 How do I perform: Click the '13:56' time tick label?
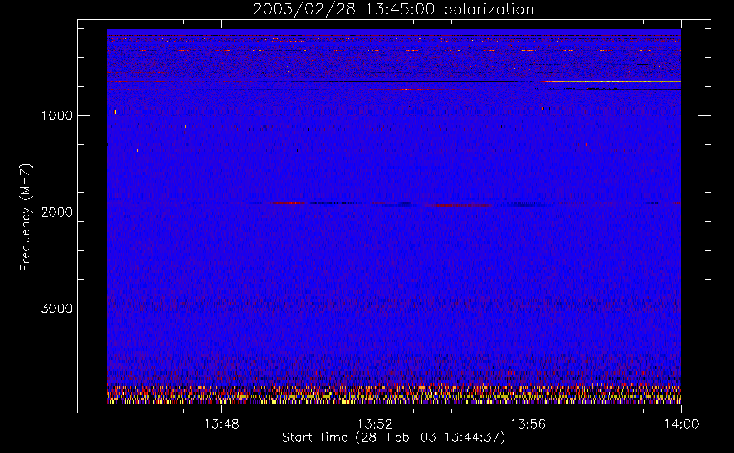528,424
